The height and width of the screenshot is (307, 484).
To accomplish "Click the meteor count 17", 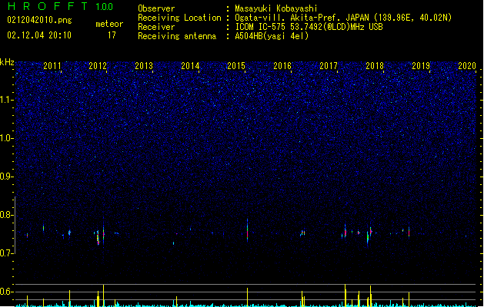I will tap(112, 35).
